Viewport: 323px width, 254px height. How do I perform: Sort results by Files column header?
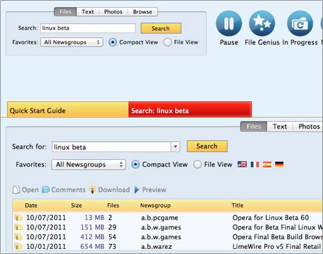pyautogui.click(x=113, y=205)
